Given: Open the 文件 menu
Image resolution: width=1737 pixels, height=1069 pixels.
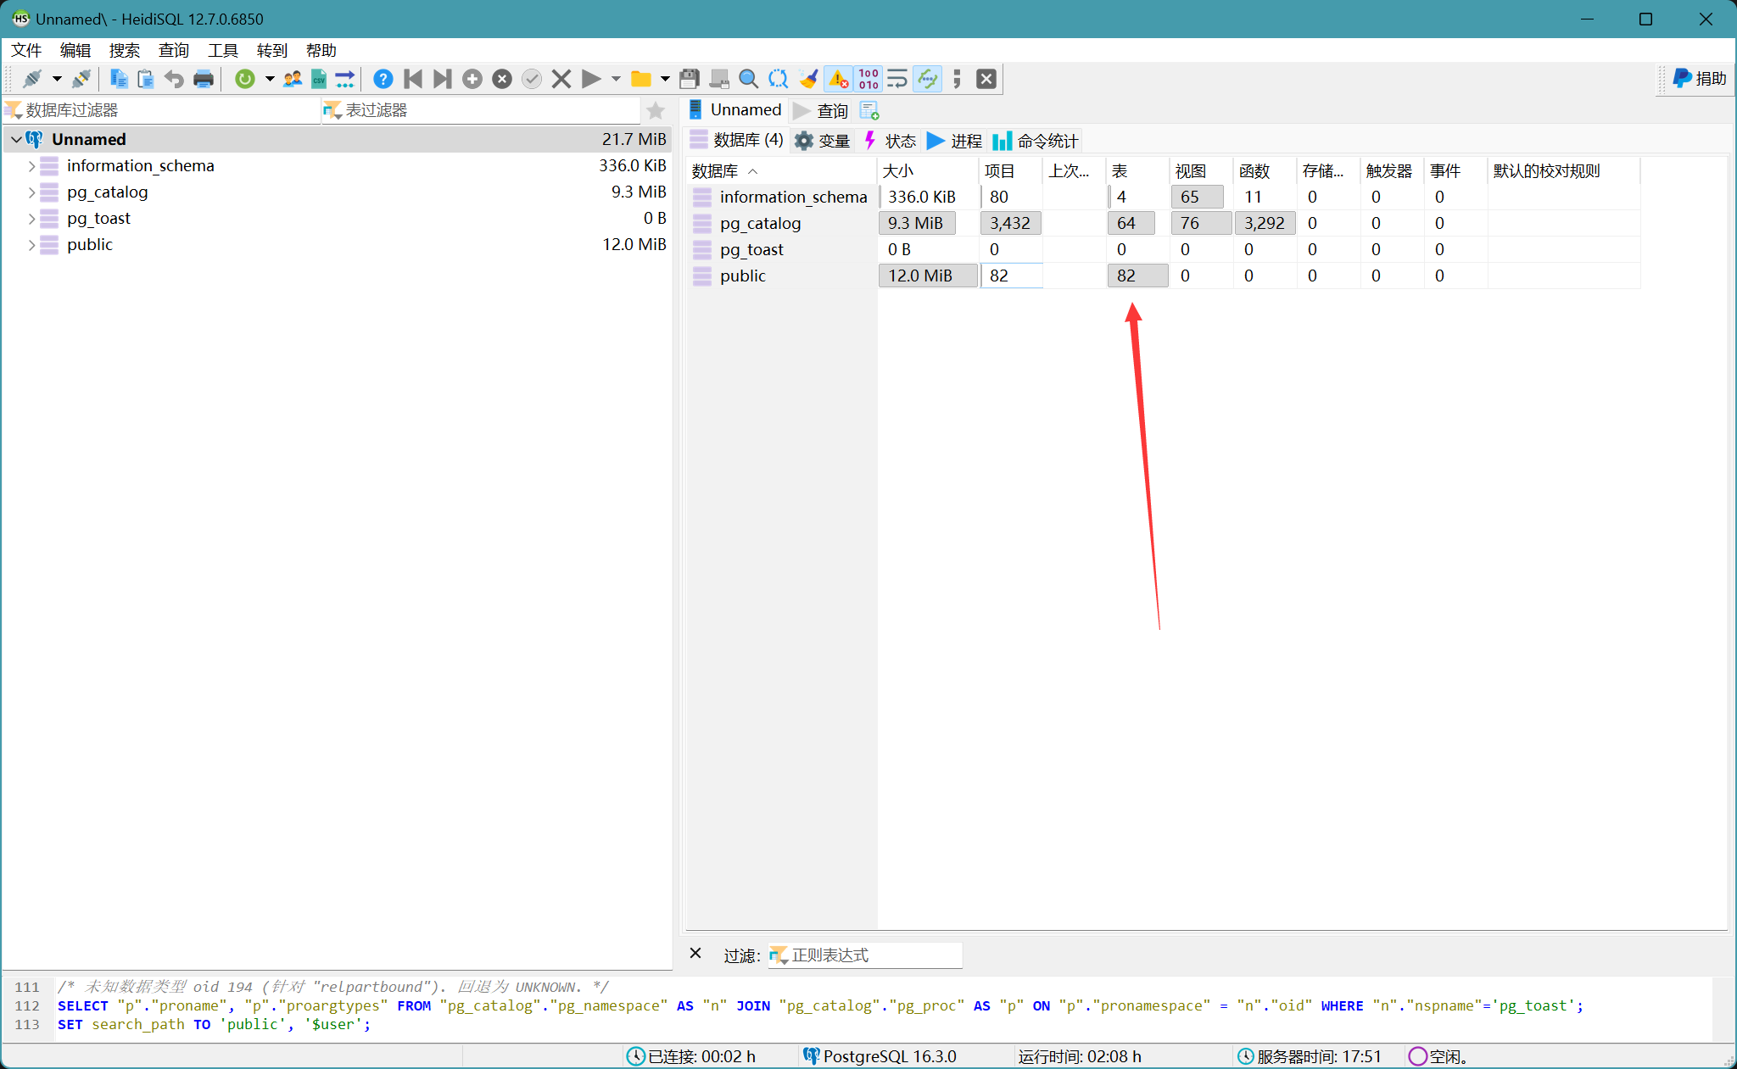Looking at the screenshot, I should (x=26, y=51).
